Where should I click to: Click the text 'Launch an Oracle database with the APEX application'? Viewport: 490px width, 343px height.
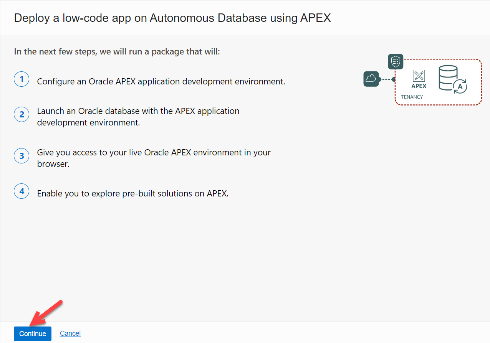pyautogui.click(x=138, y=111)
